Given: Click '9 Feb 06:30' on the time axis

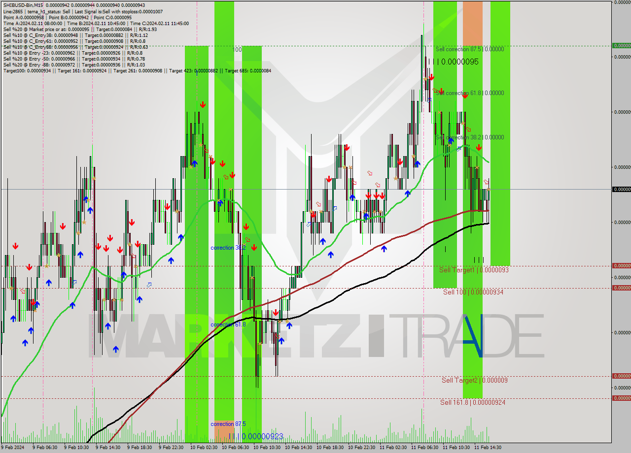Looking at the screenshot, I should tap(44, 448).
